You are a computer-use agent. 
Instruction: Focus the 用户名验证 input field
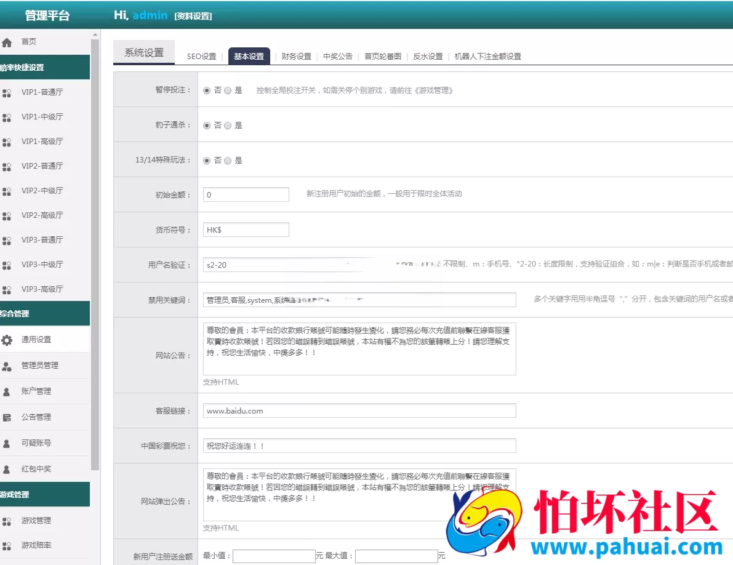[290, 265]
